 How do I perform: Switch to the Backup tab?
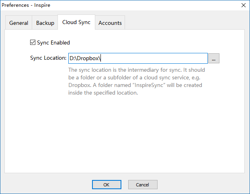pos(45,23)
